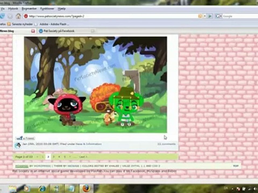Image resolution: width=258 pixels, height=193 pixels.
Task: Go to pagination page 5
Action: [65, 157]
